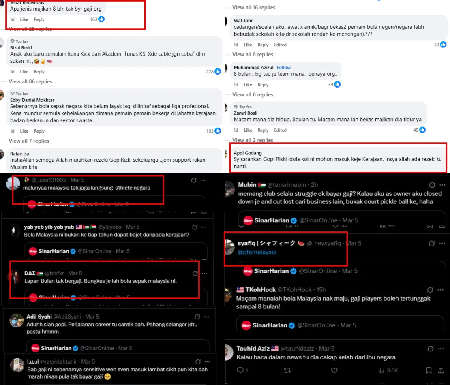450x385 pixels.
Task: Open the more options menu on yab yeb's tweet
Action: point(204,227)
